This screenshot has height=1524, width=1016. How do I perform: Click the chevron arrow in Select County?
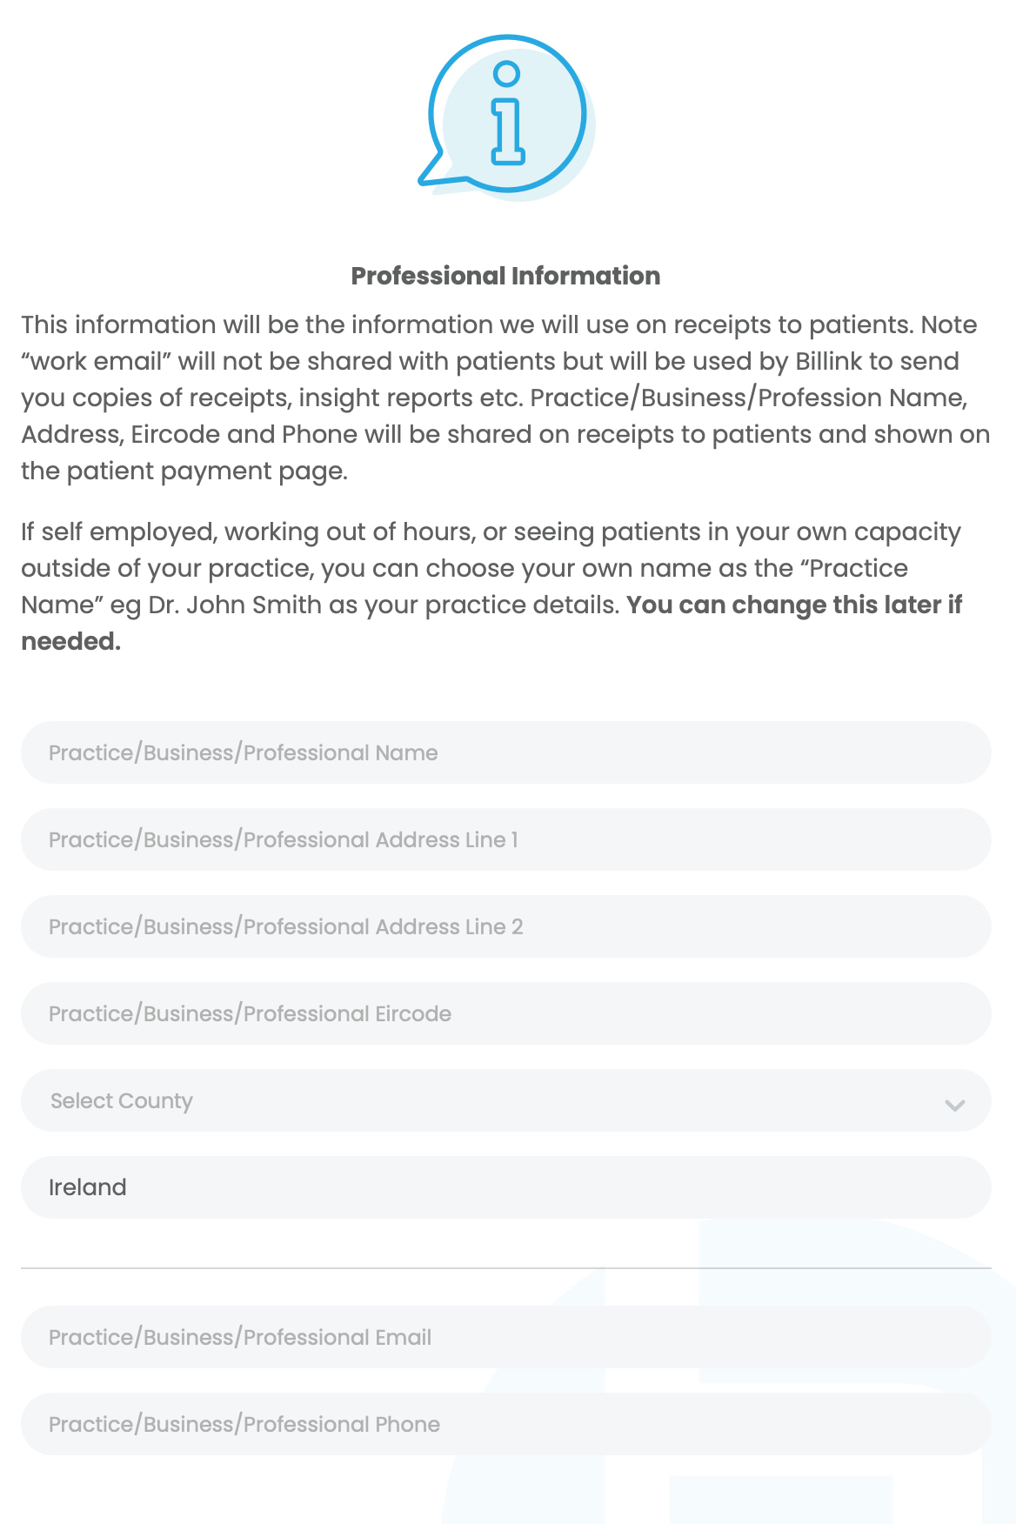954,1105
